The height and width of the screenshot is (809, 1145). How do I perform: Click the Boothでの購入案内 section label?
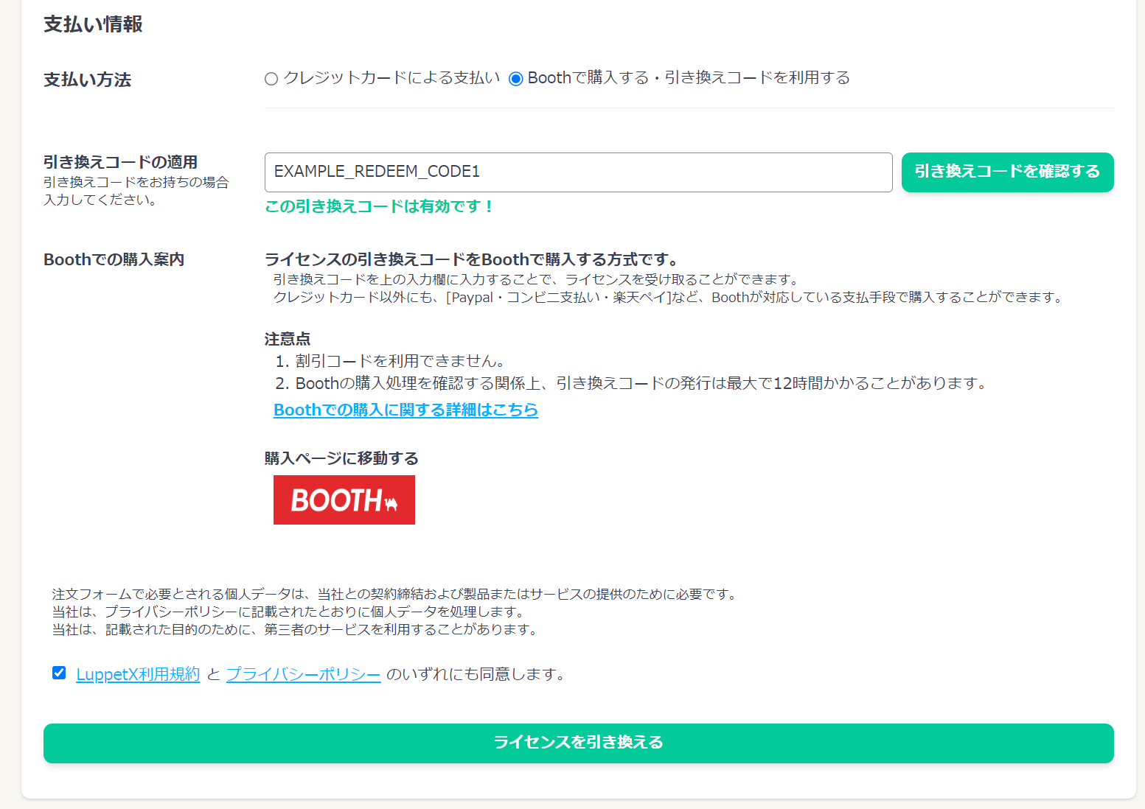click(114, 259)
